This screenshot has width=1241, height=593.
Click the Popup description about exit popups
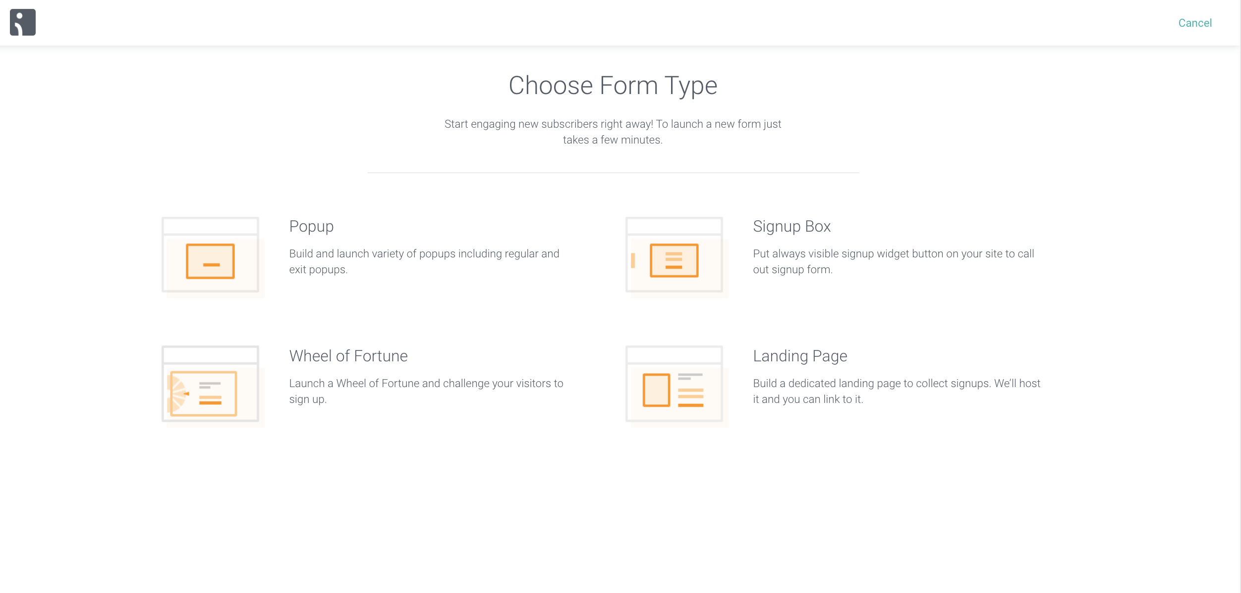pos(424,261)
